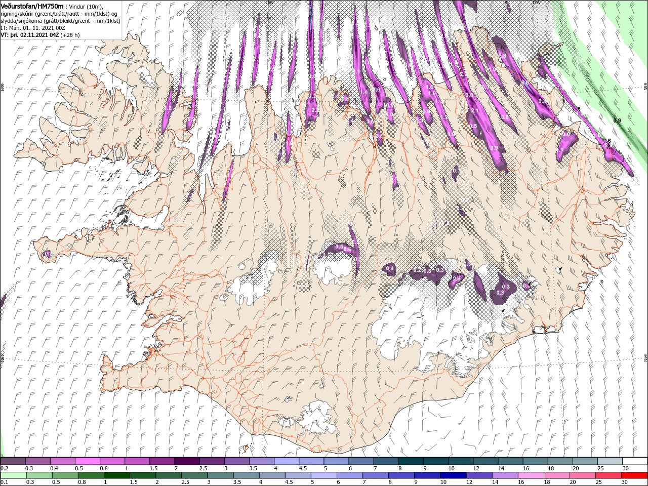
Task: Pick top legend swatch between 0.4 and 0.5
Action: coord(62,461)
